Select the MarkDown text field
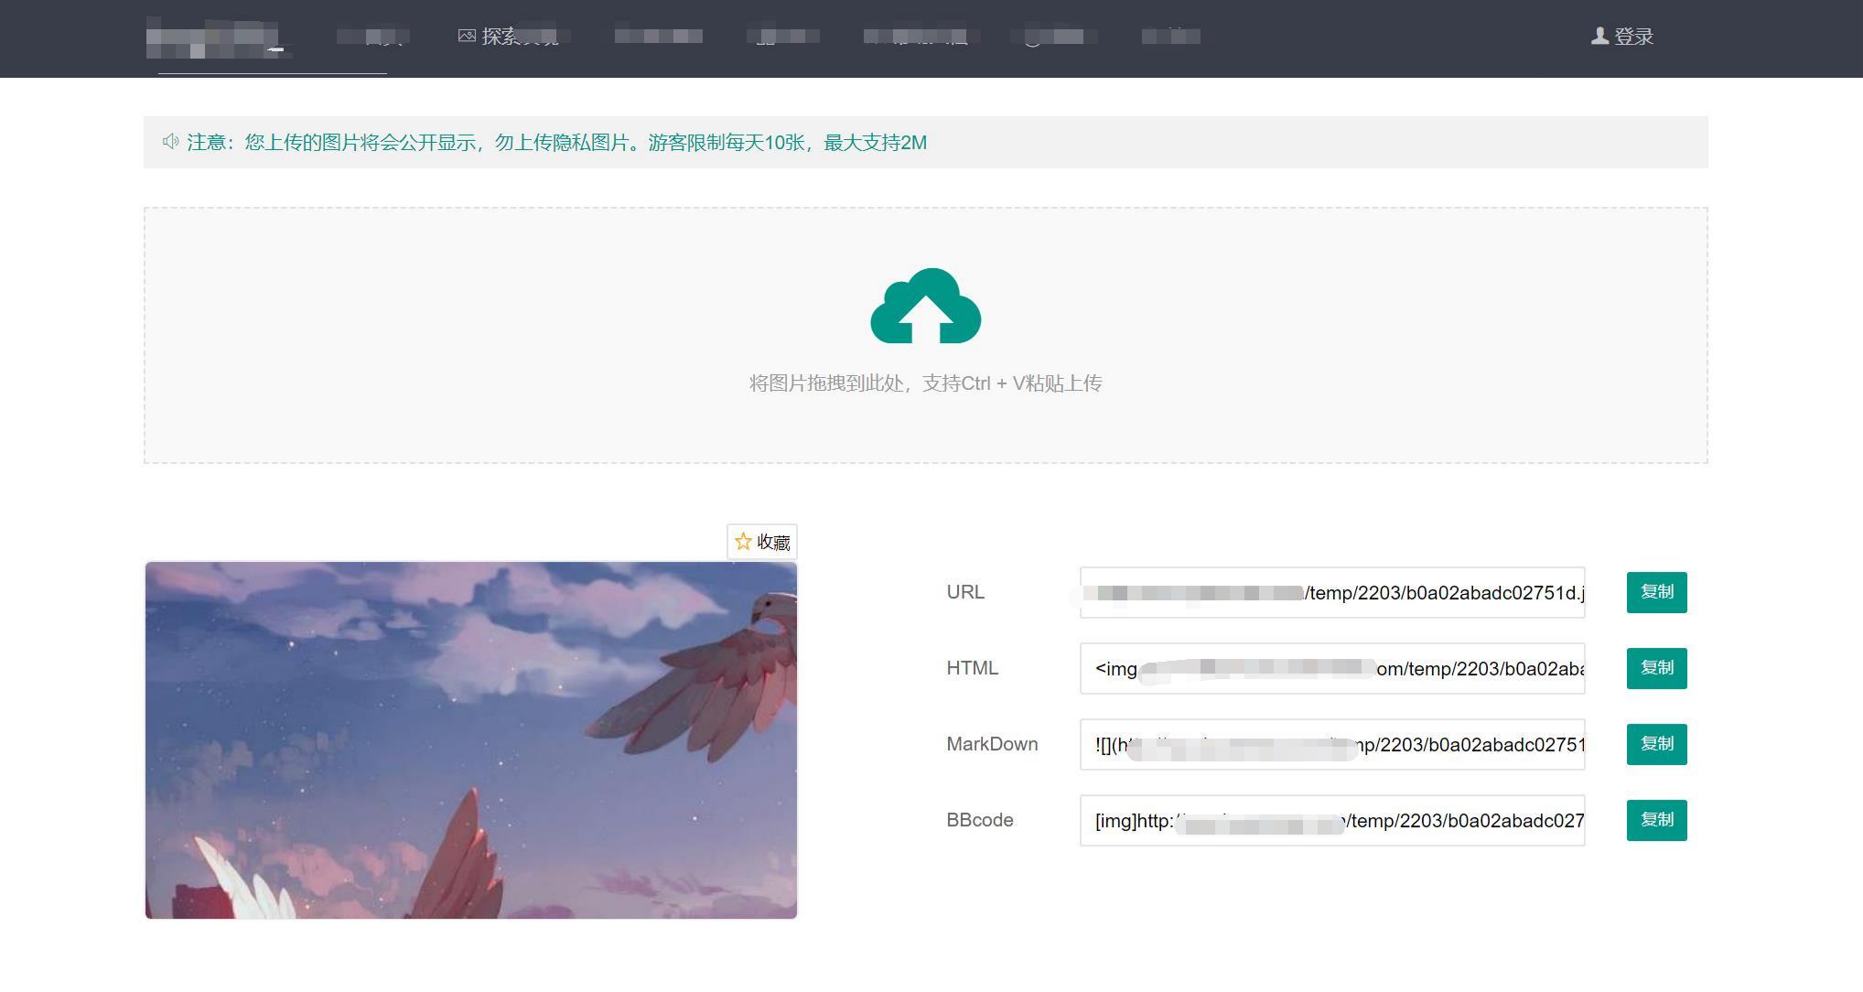 (x=1331, y=744)
